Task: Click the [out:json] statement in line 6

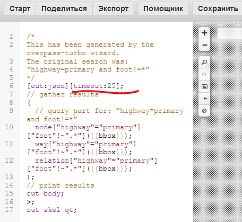Action: [x=48, y=86]
